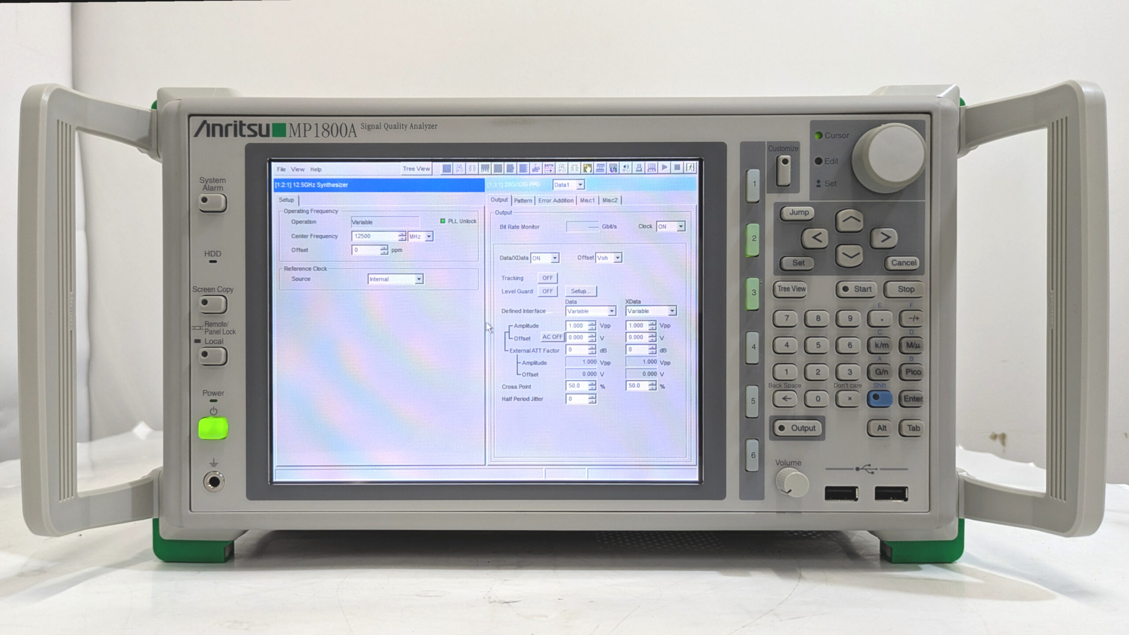
Task: Click the large rotary encoder knob
Action: coord(889,157)
